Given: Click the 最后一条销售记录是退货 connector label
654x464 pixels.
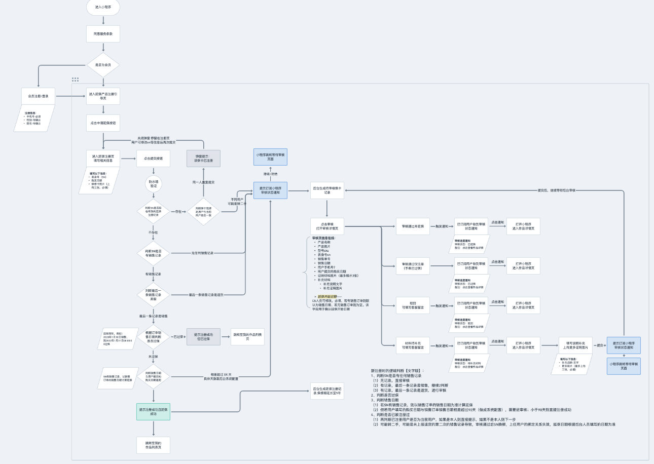Looking at the screenshot, I should 206,294.
